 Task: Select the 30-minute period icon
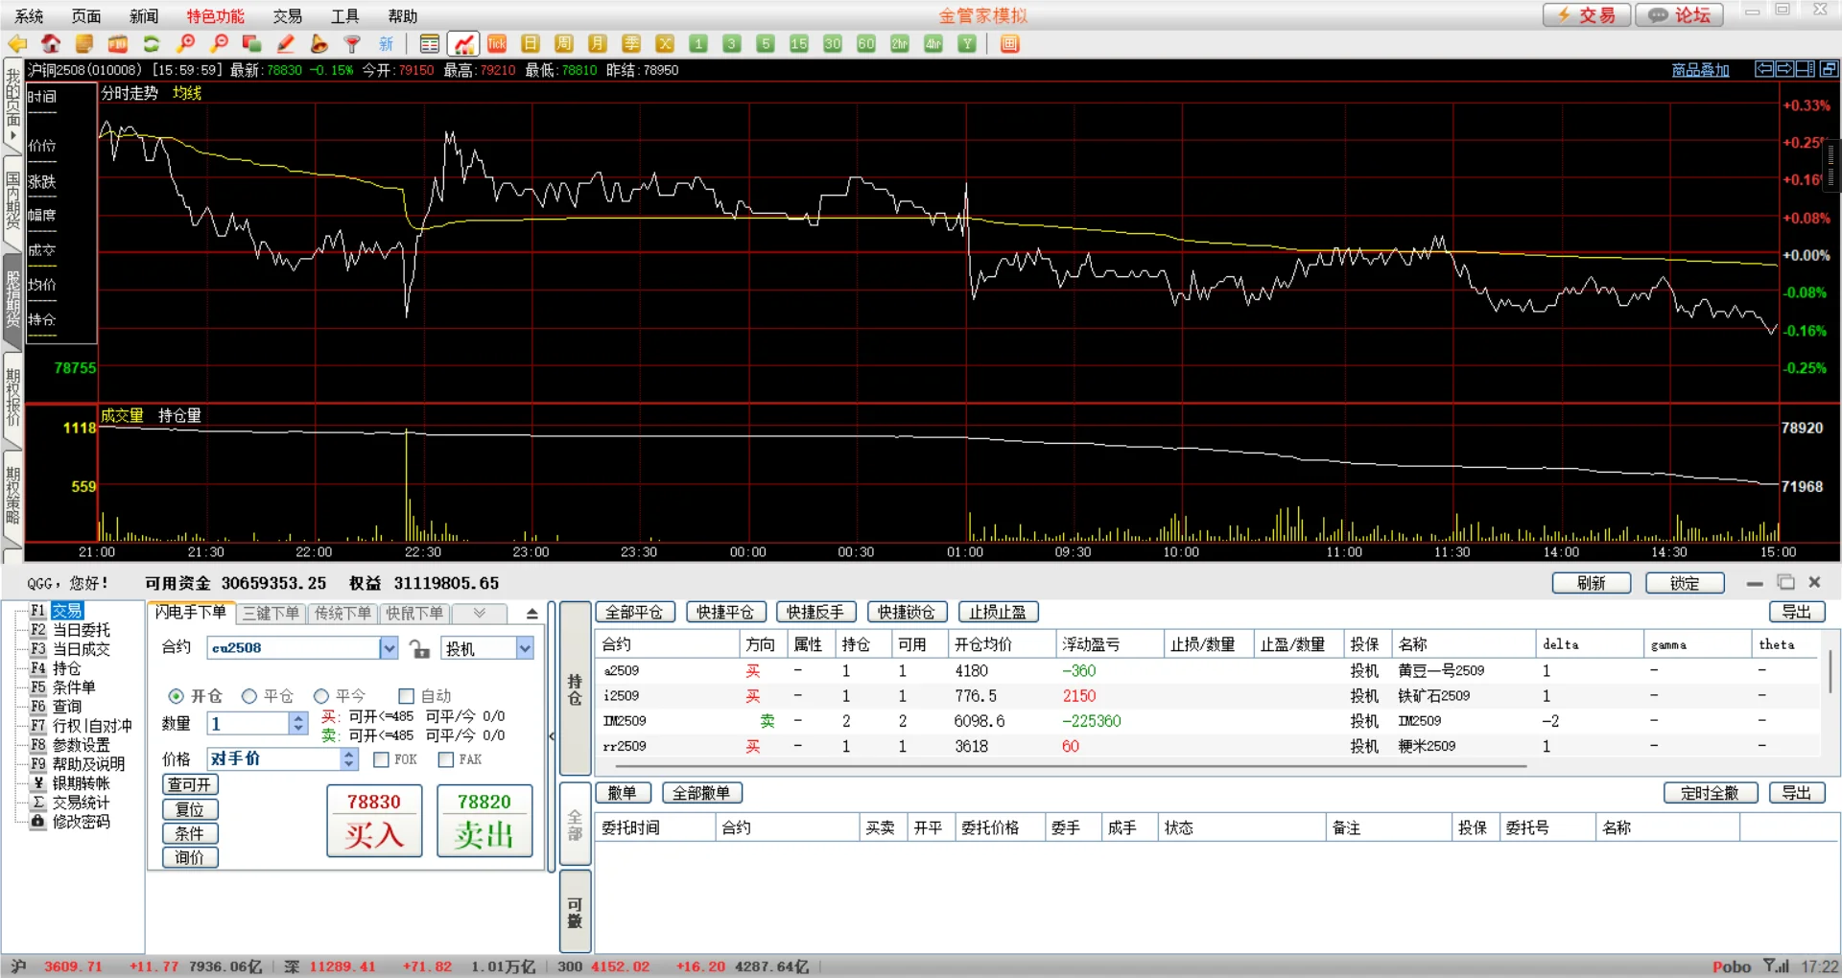833,44
